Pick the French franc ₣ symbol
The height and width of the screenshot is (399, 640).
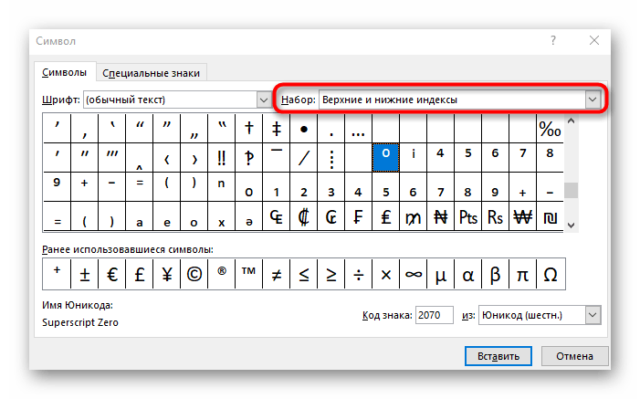(x=358, y=217)
